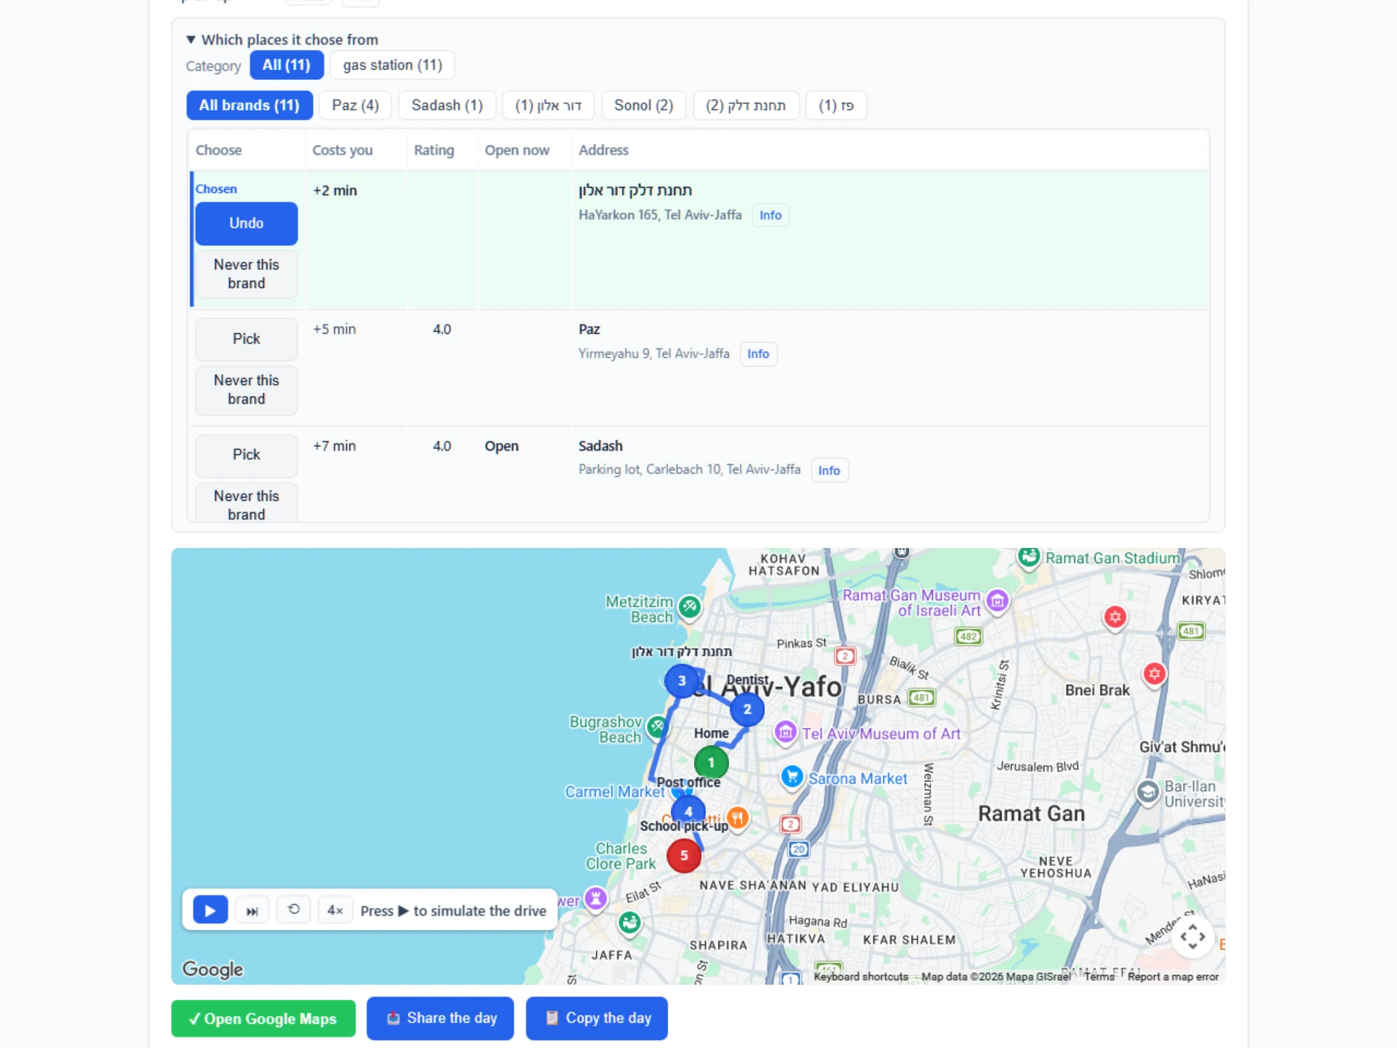Select the All (11) category filter
This screenshot has height=1048, width=1397.
(287, 65)
